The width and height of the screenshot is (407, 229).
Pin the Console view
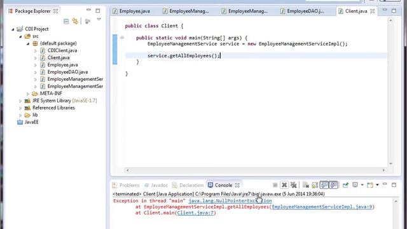point(345,185)
